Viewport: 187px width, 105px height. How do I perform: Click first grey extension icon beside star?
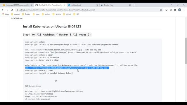coord(166,10)
